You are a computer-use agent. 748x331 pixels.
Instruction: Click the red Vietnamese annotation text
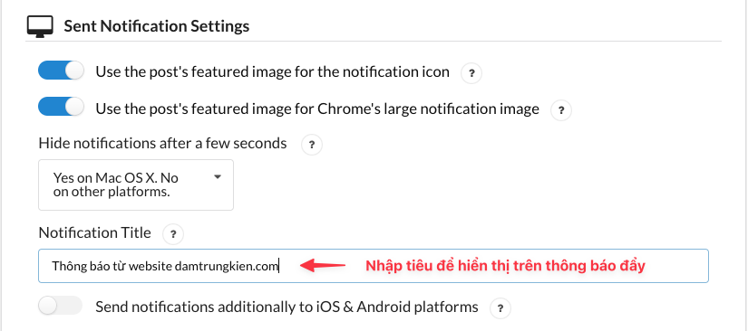tap(505, 266)
